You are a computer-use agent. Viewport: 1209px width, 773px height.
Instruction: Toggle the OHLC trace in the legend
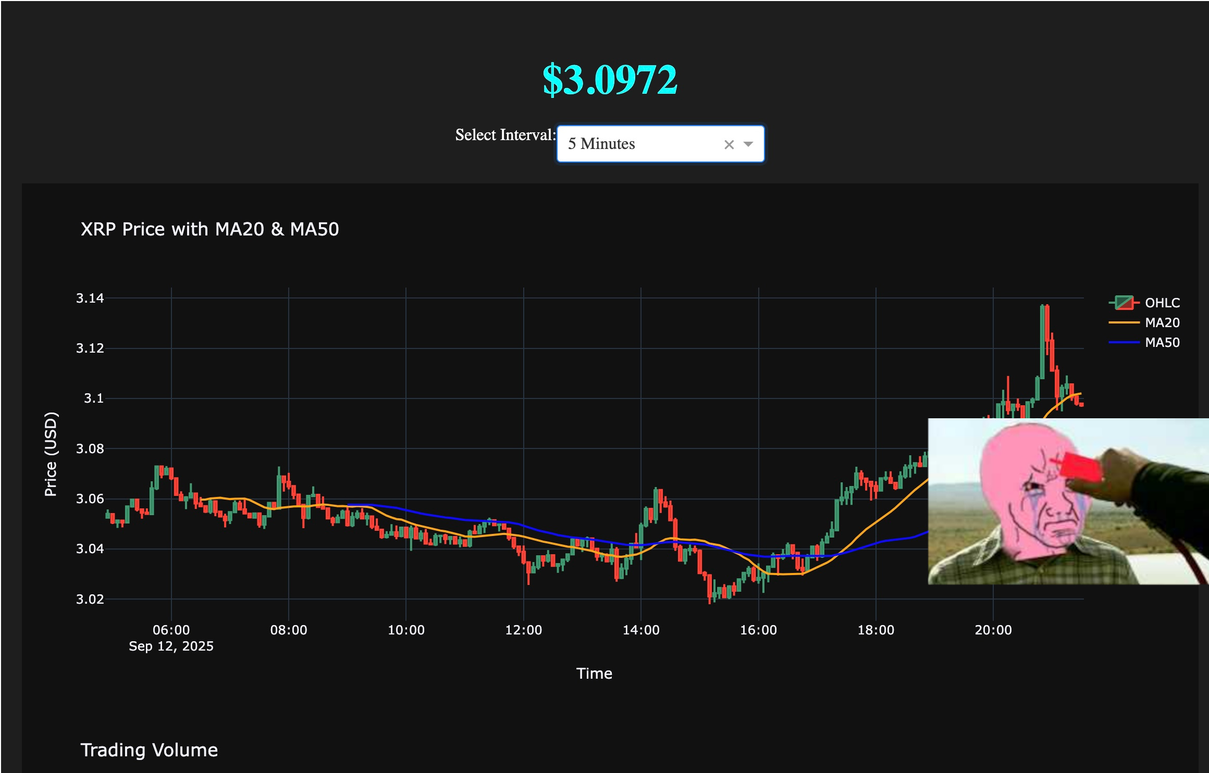tap(1162, 303)
